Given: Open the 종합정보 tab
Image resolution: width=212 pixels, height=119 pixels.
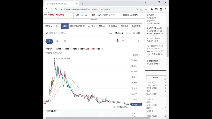Looking at the screenshot, I should click(x=49, y=26).
